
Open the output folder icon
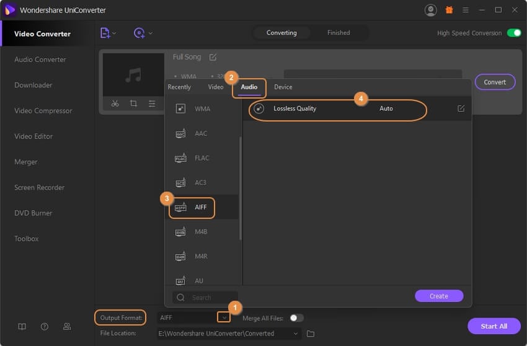click(x=311, y=334)
